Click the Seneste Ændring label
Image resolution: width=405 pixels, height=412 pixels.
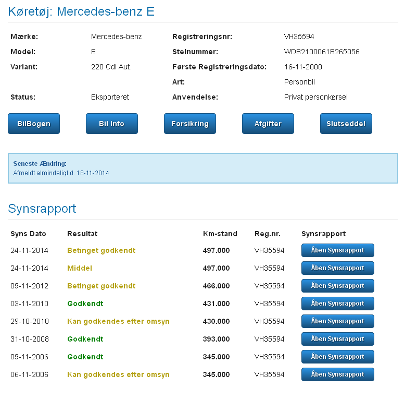pyautogui.click(x=40, y=163)
